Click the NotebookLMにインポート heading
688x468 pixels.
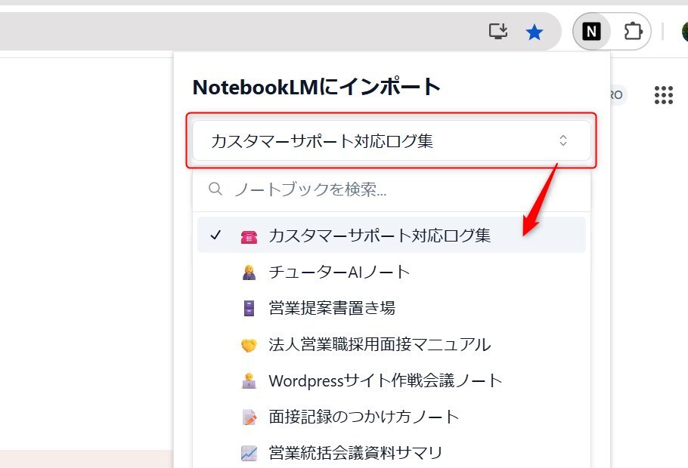(316, 87)
